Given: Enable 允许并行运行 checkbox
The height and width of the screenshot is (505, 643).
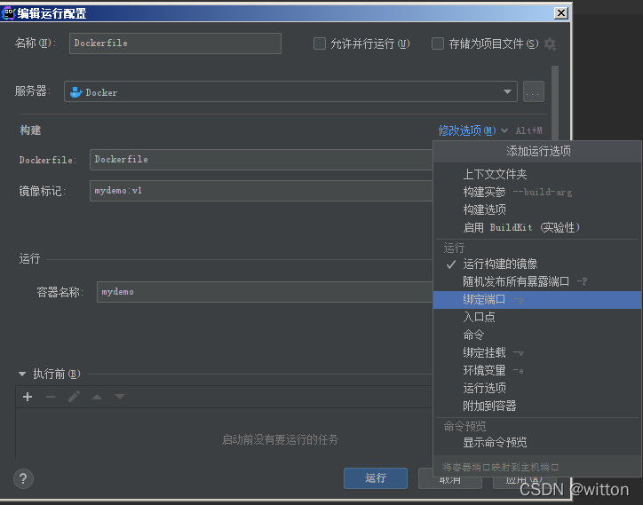Looking at the screenshot, I should [x=320, y=43].
